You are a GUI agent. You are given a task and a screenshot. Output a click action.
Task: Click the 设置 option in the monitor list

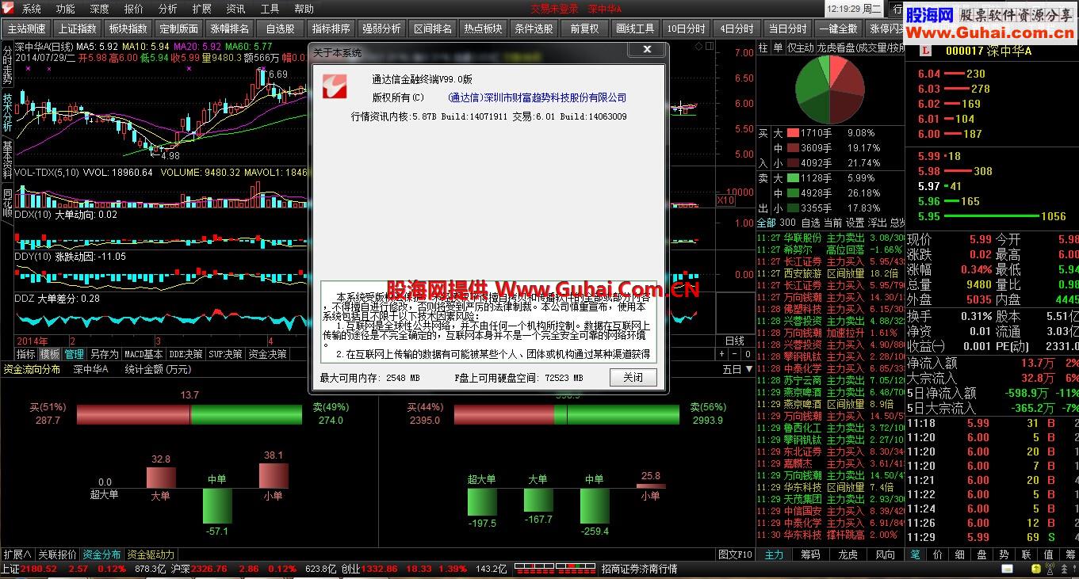click(855, 223)
